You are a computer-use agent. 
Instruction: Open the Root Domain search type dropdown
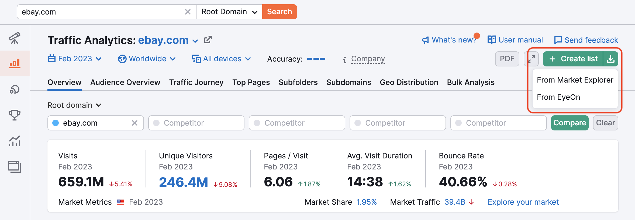tap(229, 12)
